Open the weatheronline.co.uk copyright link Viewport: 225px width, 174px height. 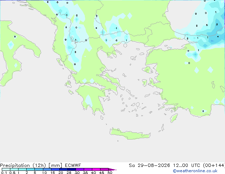point(195,171)
